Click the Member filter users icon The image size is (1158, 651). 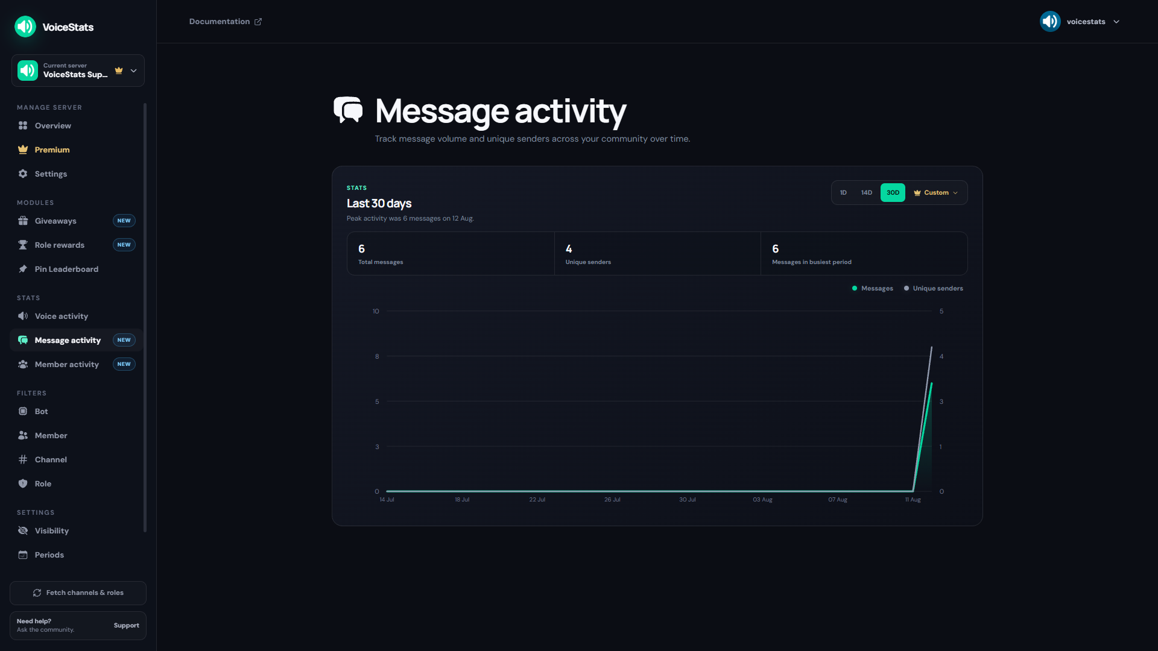[x=23, y=435]
